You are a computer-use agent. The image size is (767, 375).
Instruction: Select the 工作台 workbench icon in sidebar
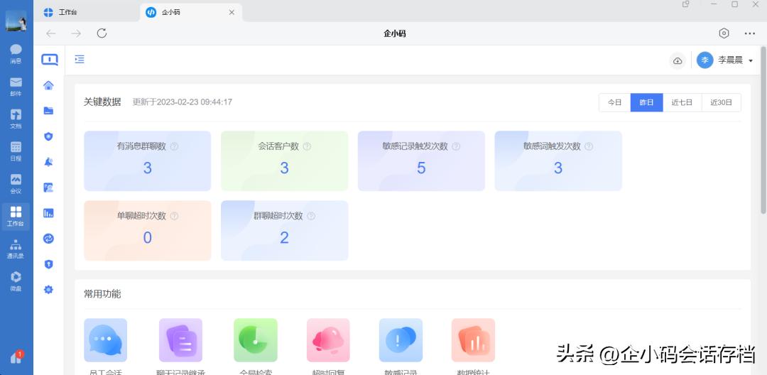click(16, 216)
